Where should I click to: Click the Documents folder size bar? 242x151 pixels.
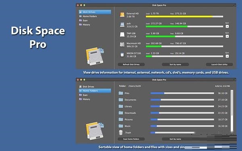182,100
